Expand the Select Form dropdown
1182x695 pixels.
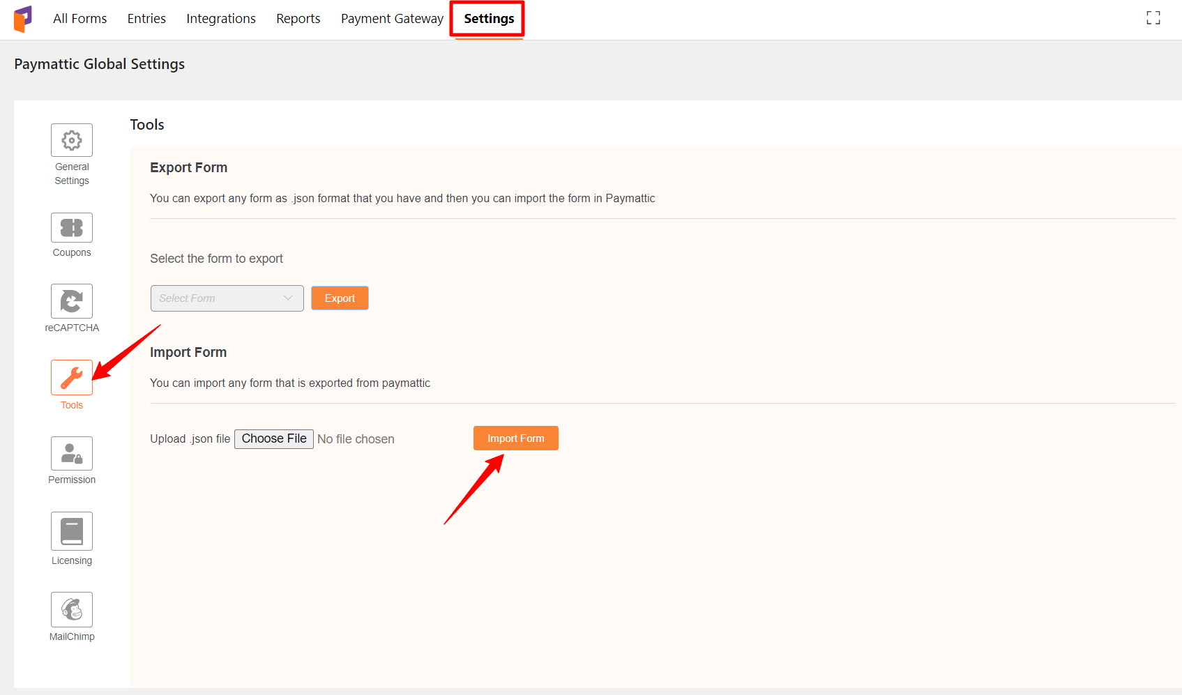pos(227,298)
